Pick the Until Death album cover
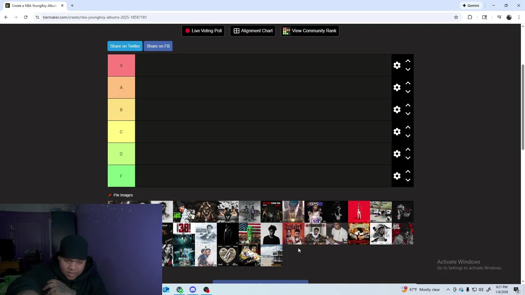Viewport: 525px width, 295px height. (x=403, y=234)
